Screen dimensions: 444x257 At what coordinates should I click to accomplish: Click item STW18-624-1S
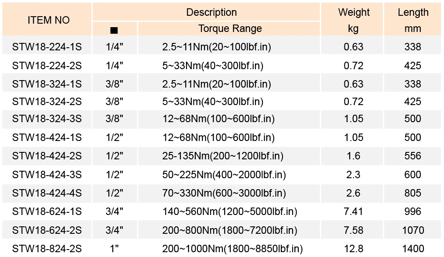pos(47,212)
